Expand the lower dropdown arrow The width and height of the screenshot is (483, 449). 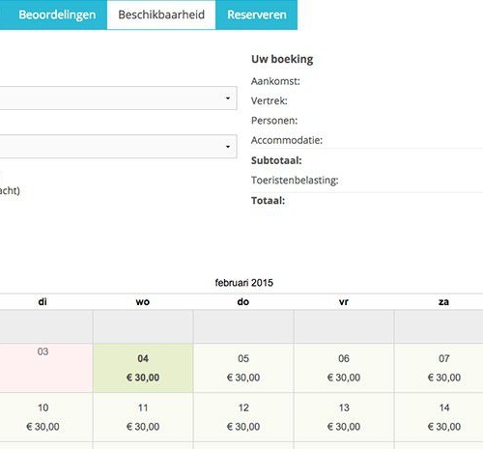point(228,147)
